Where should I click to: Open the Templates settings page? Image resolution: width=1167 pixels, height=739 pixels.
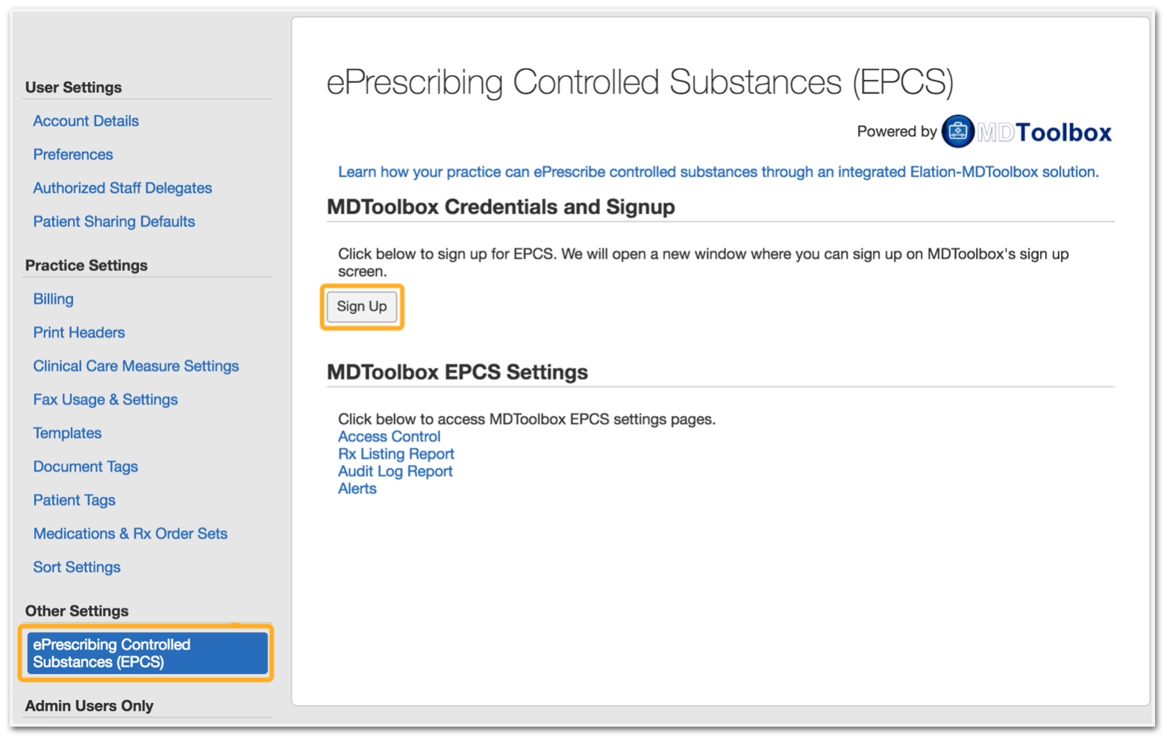66,433
